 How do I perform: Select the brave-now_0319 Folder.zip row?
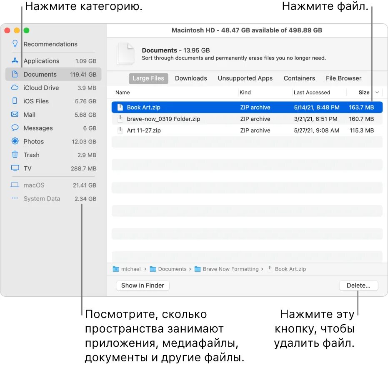point(247,119)
